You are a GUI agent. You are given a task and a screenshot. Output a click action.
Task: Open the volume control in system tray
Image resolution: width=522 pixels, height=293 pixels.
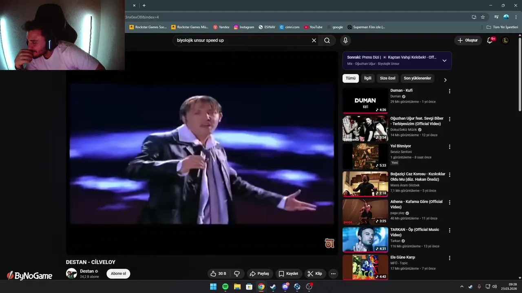494,286
